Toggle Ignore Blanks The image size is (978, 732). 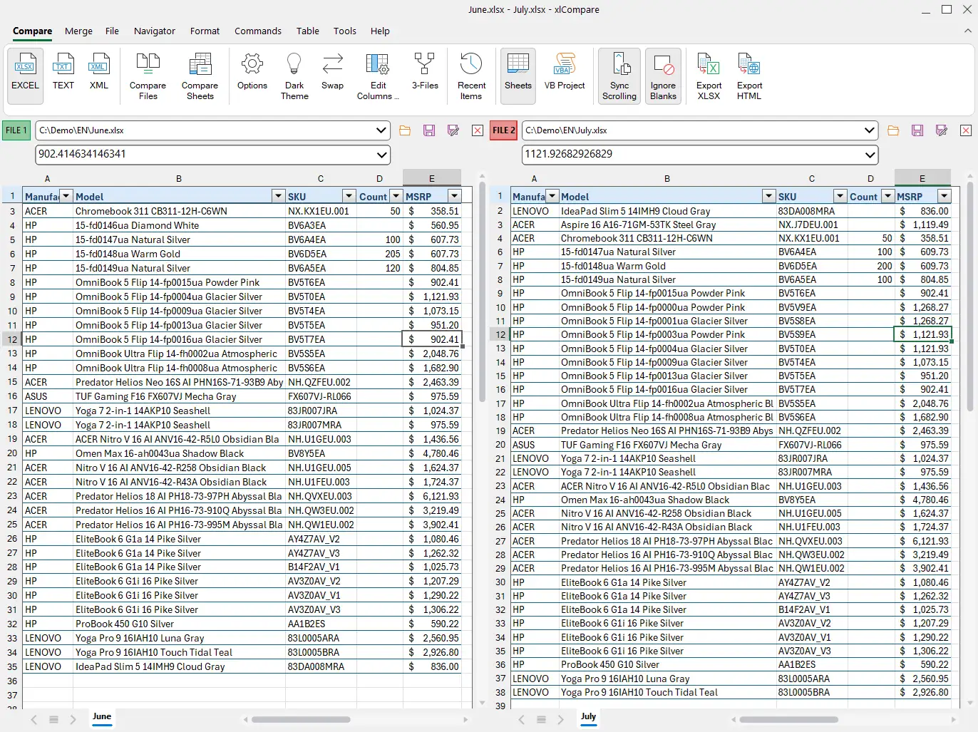coord(663,76)
